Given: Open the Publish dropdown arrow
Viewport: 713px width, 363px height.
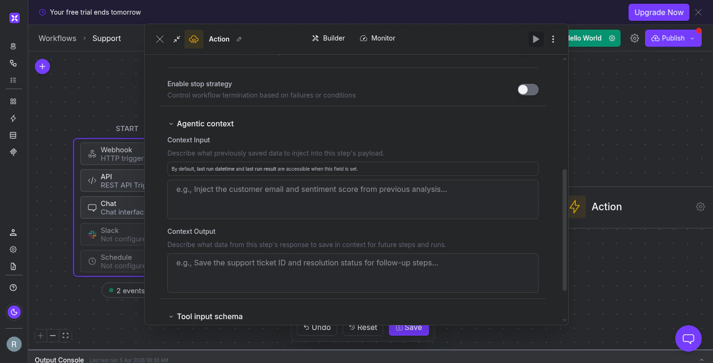Looking at the screenshot, I should [692, 38].
